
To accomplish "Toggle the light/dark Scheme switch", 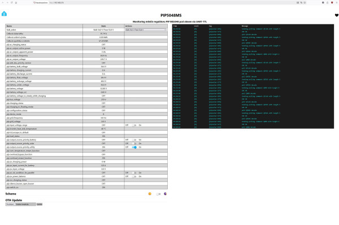I will point(158,194).
